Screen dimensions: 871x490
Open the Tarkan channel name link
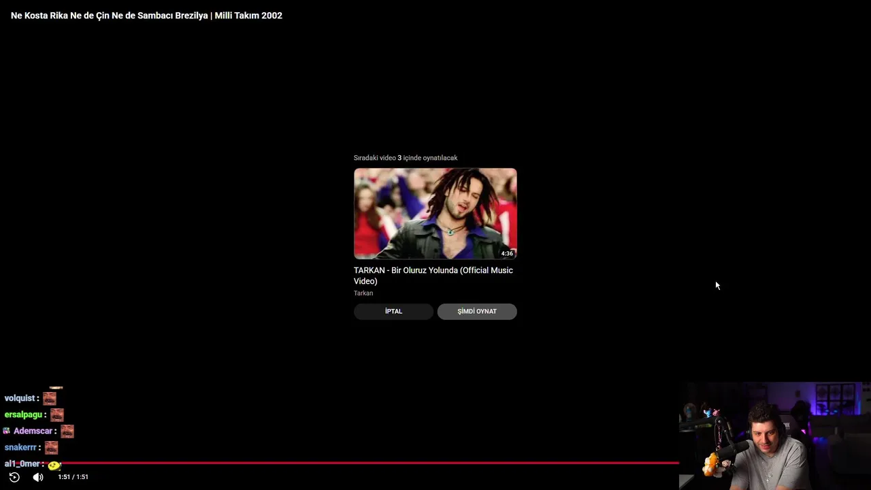363,293
